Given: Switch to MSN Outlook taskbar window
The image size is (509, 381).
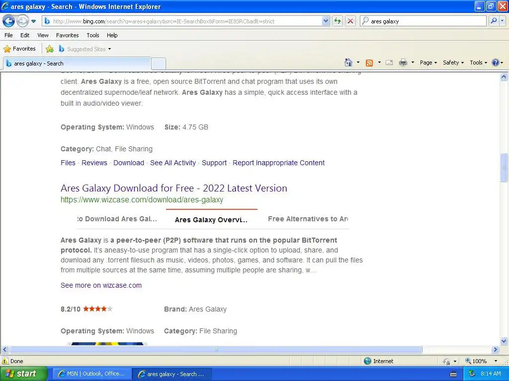Looking at the screenshot, I should [x=92, y=374].
